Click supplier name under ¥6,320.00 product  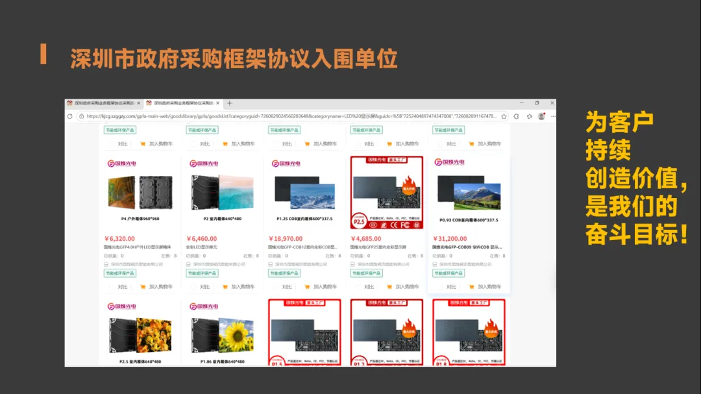click(x=137, y=264)
